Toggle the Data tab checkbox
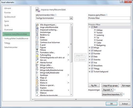Screen dimensions: 133x108 [x=92, y=56]
